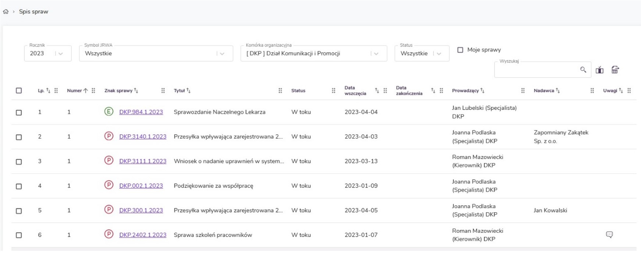The height and width of the screenshot is (253, 641).
Task: Click the table export icon
Action: 615,70
